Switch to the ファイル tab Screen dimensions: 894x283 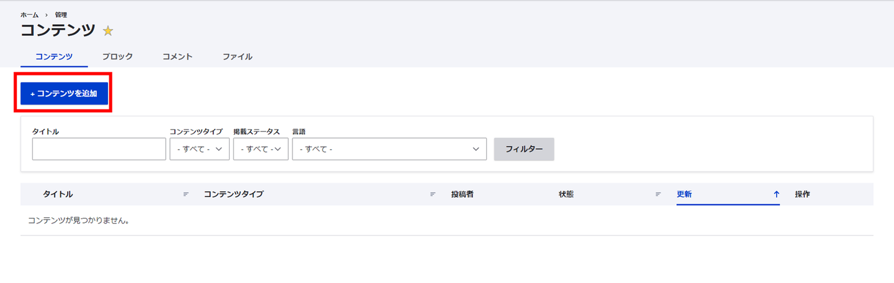(237, 56)
